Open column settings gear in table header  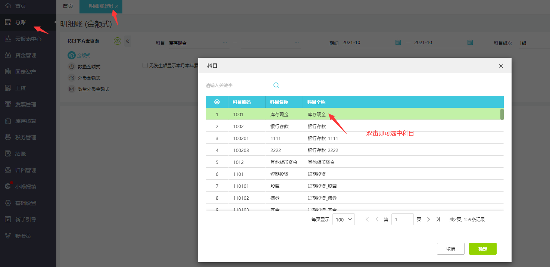coord(217,102)
